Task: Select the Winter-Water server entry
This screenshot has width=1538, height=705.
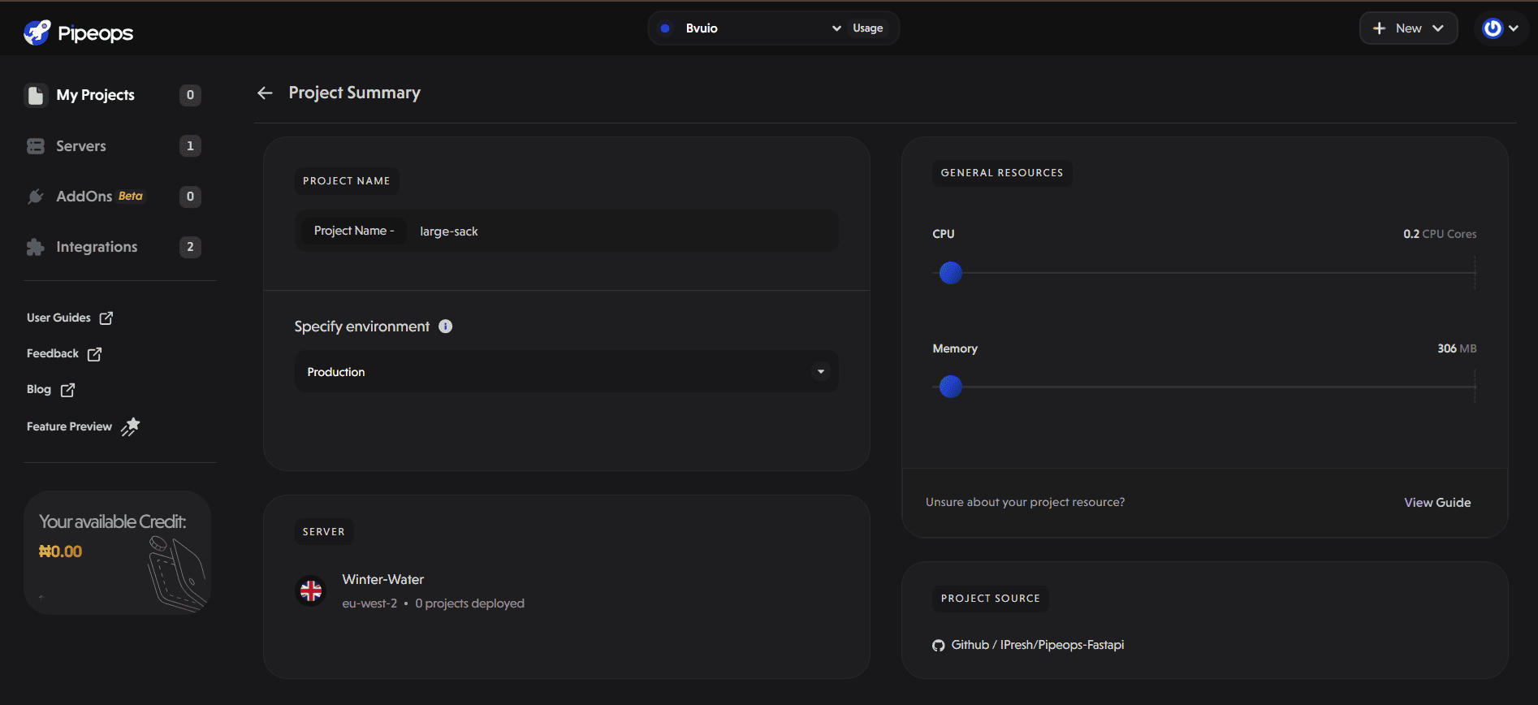Action: point(410,590)
